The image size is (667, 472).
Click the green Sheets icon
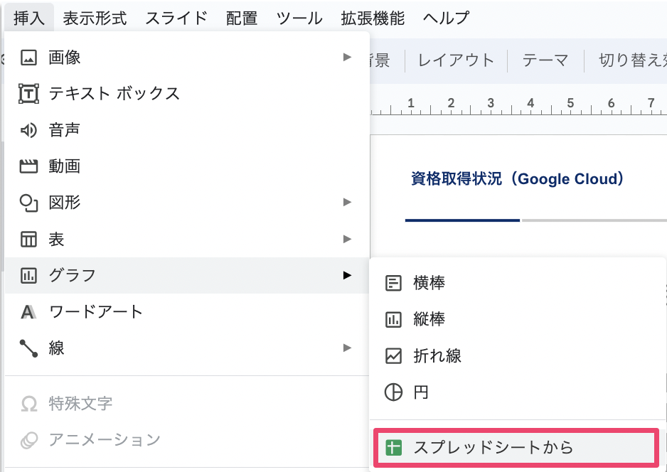(393, 448)
